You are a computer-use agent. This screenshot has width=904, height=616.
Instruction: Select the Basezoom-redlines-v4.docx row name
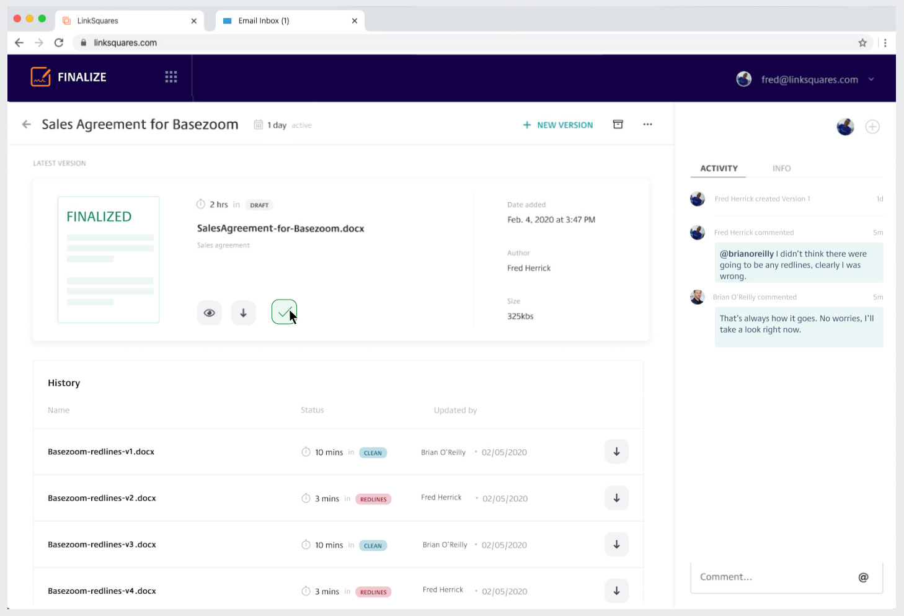(x=102, y=591)
